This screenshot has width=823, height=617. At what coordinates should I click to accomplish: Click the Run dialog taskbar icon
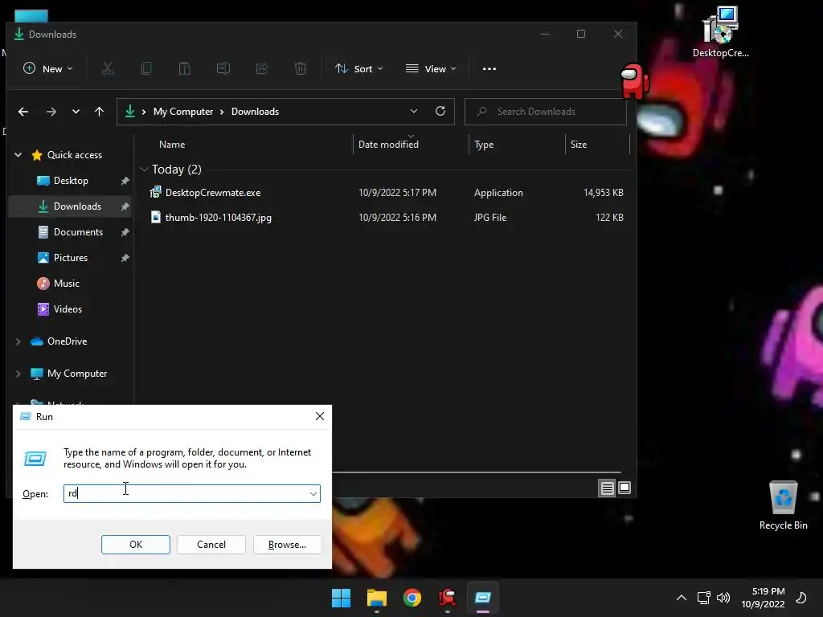tap(483, 598)
